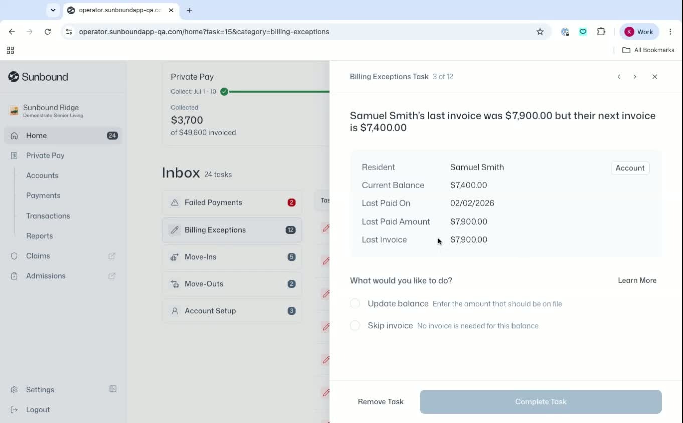Select the Update balance radio option
Viewport: 683px width, 423px height.
click(355, 303)
